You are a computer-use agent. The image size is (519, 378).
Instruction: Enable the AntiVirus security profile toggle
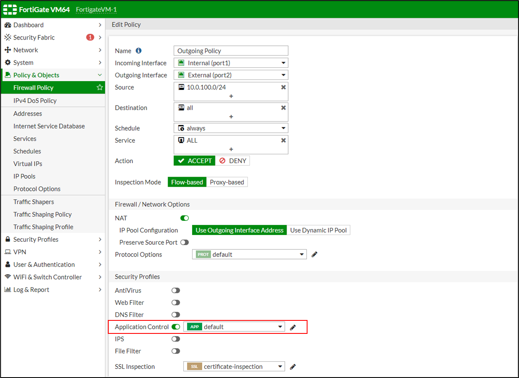[x=176, y=290]
